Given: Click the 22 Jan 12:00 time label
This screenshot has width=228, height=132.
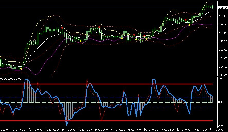Looking at the screenshot, I should pos(134,130).
